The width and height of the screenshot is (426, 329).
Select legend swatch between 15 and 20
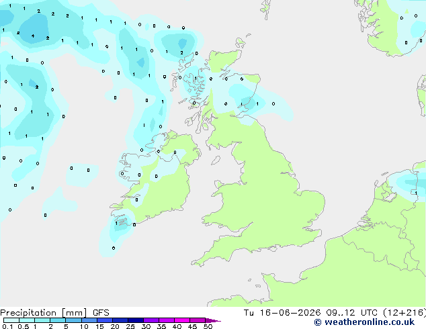(104, 320)
